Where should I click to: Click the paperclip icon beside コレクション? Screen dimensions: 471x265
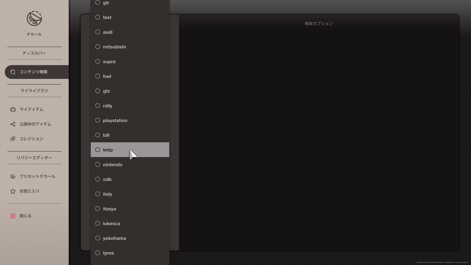click(x=13, y=139)
